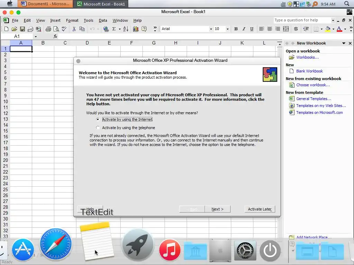354x265 pixels.
Task: Click the Workbooks... link
Action: (x=307, y=57)
